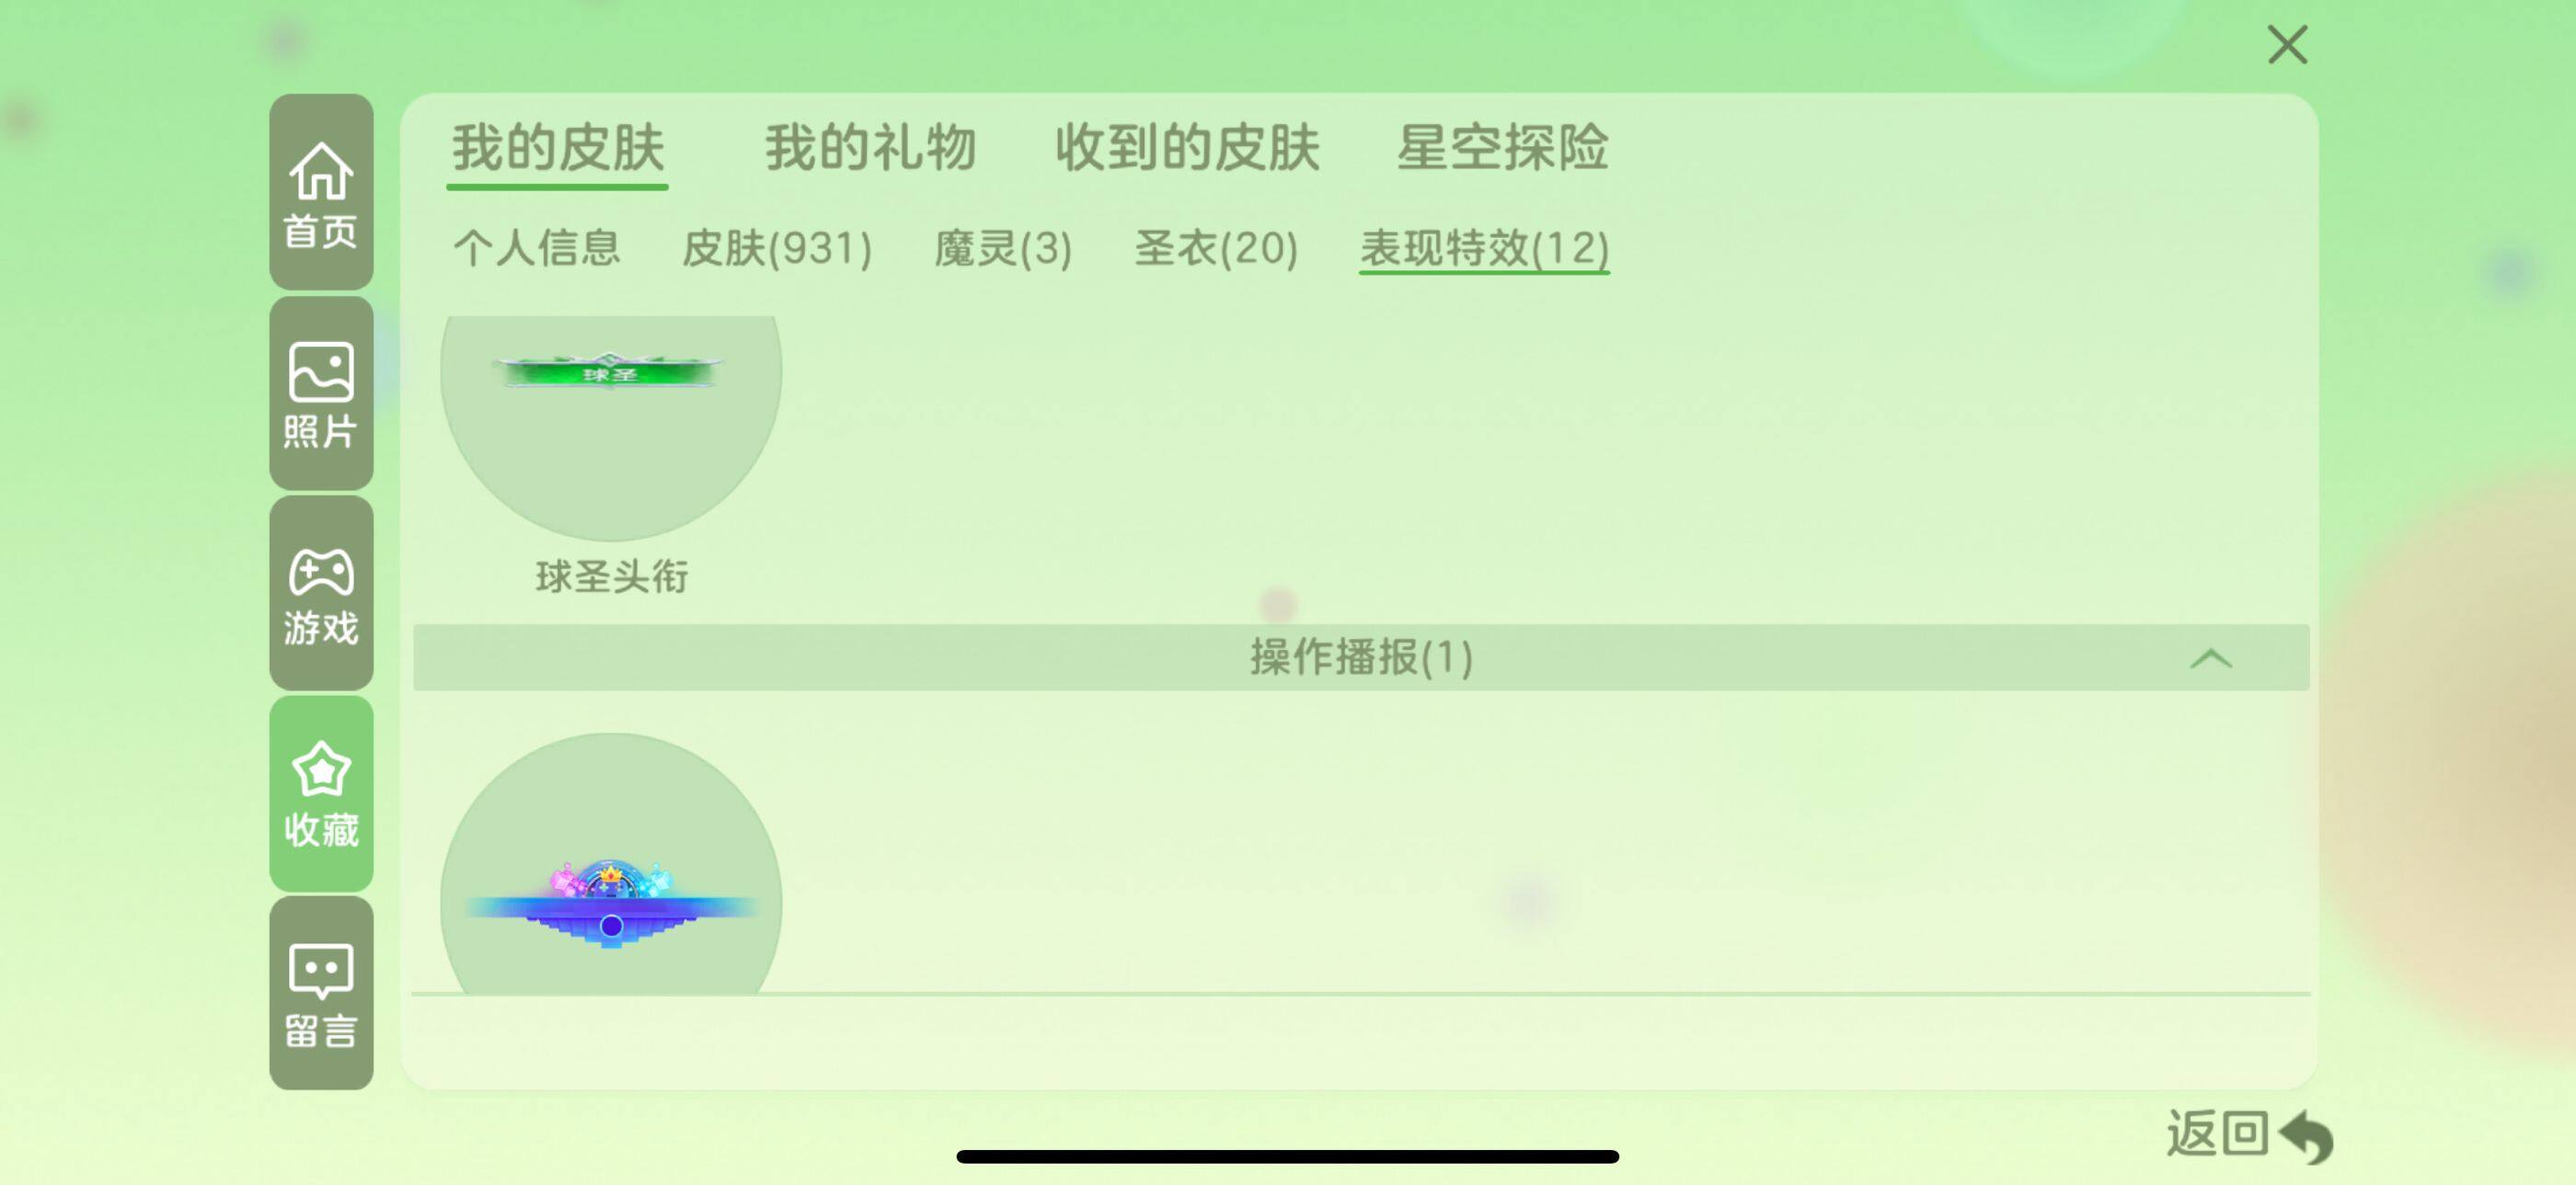Open the 星空探险 tab
Image resolution: width=2576 pixels, height=1185 pixels.
point(1502,149)
